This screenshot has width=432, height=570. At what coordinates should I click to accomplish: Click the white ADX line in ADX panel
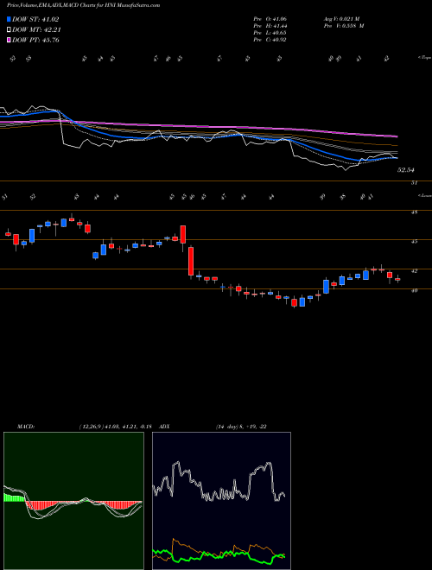click(x=219, y=482)
